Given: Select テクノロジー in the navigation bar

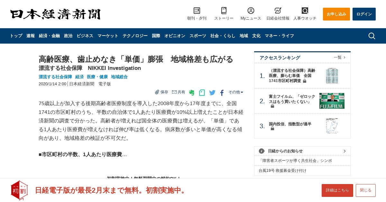Looking at the screenshot, I should click(135, 36).
